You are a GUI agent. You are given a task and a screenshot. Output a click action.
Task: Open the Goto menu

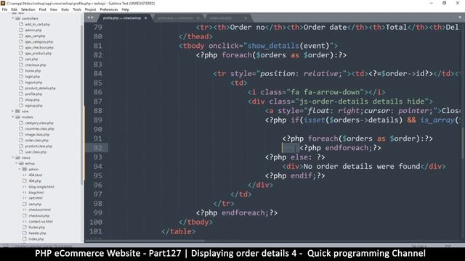pos(65,9)
